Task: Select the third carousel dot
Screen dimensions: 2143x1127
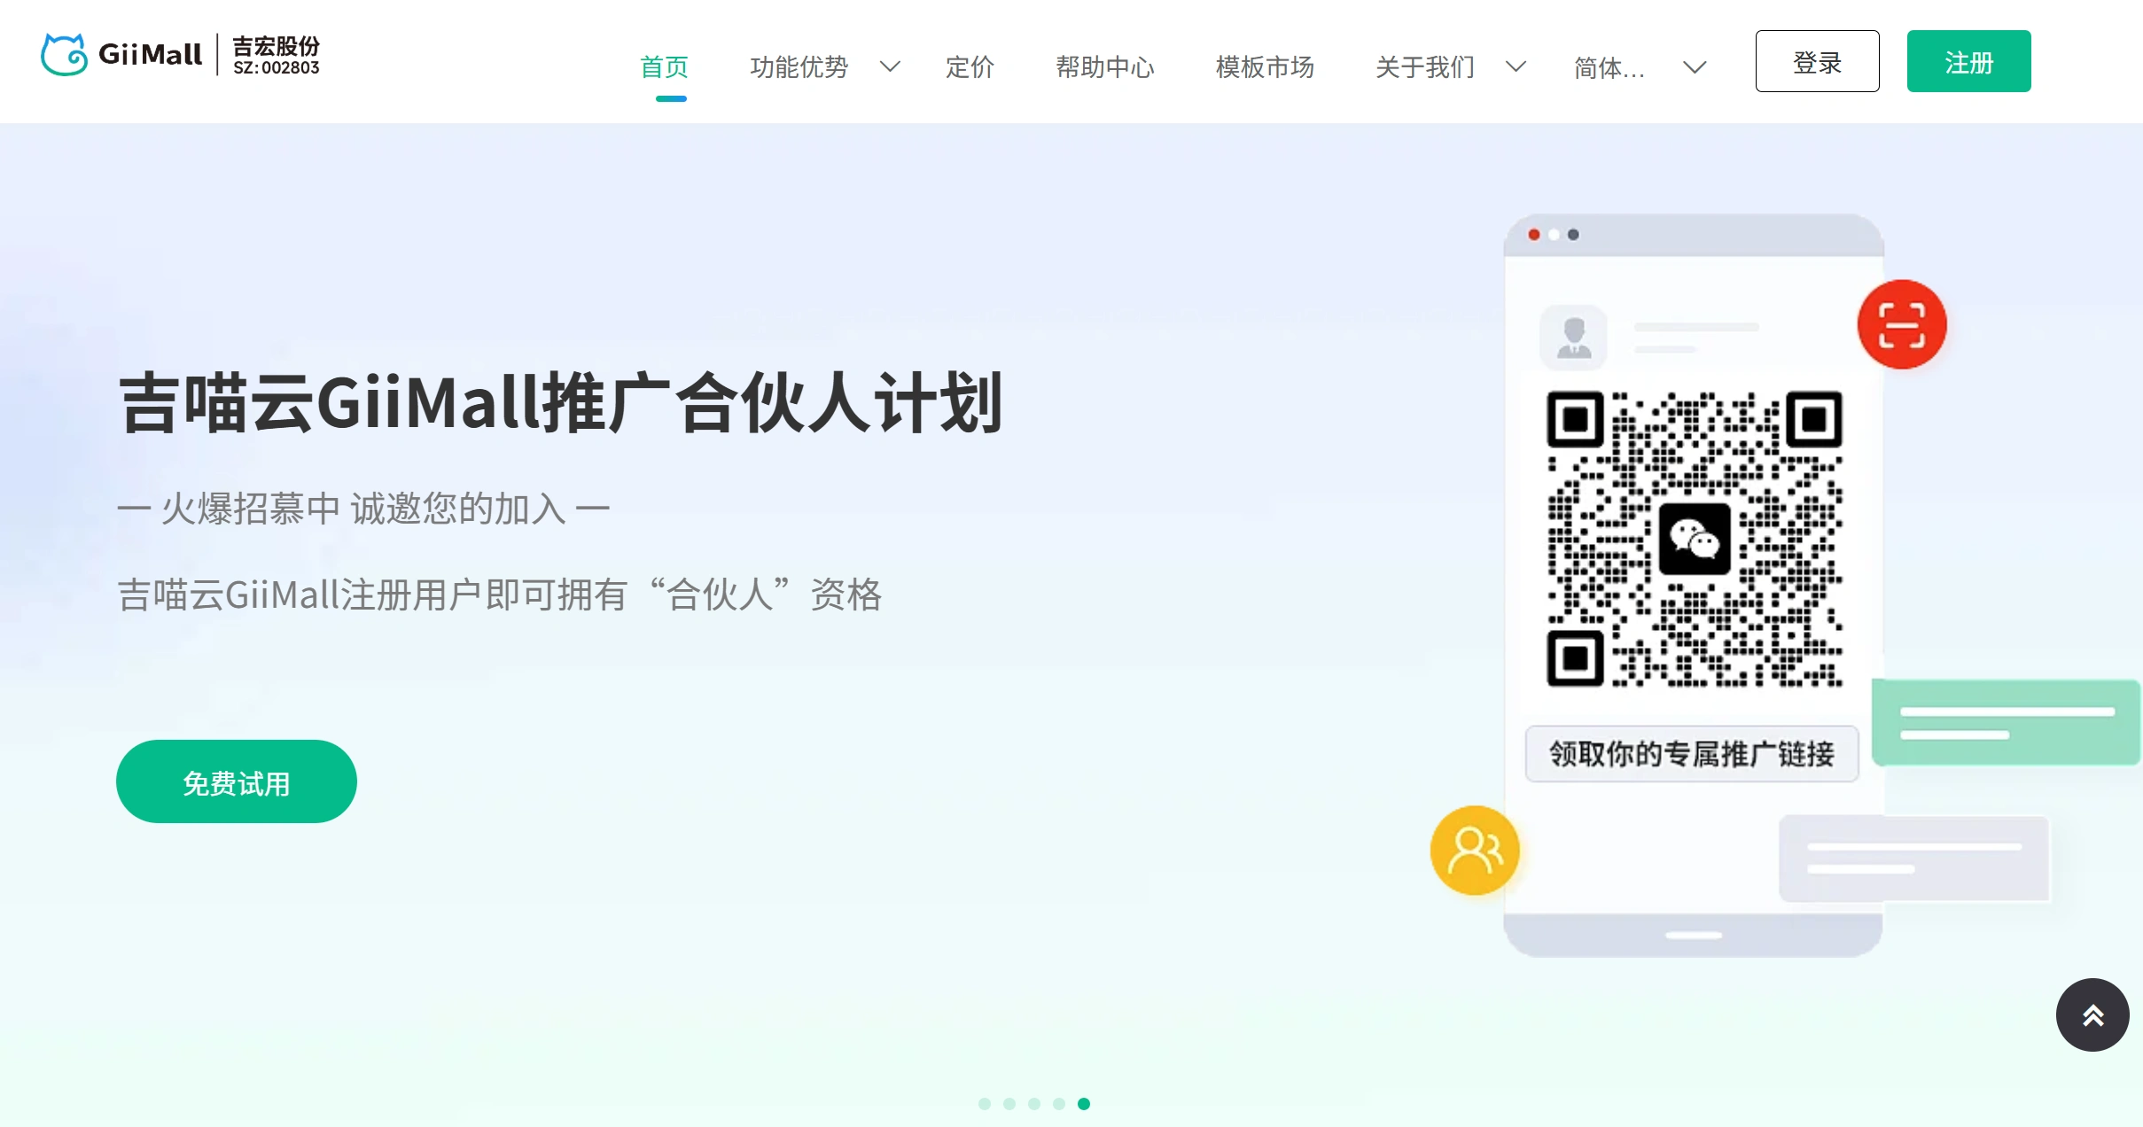Action: click(x=1034, y=1104)
